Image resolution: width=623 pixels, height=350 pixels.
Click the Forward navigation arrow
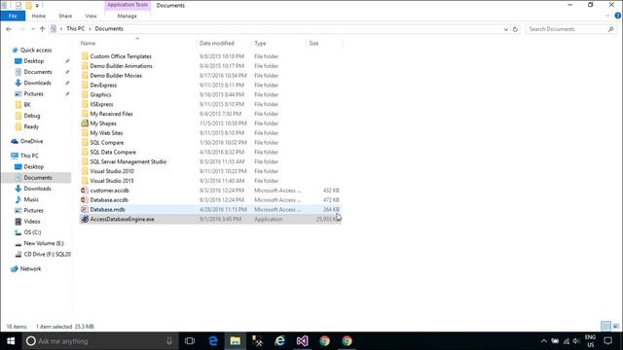pyautogui.click(x=22, y=29)
